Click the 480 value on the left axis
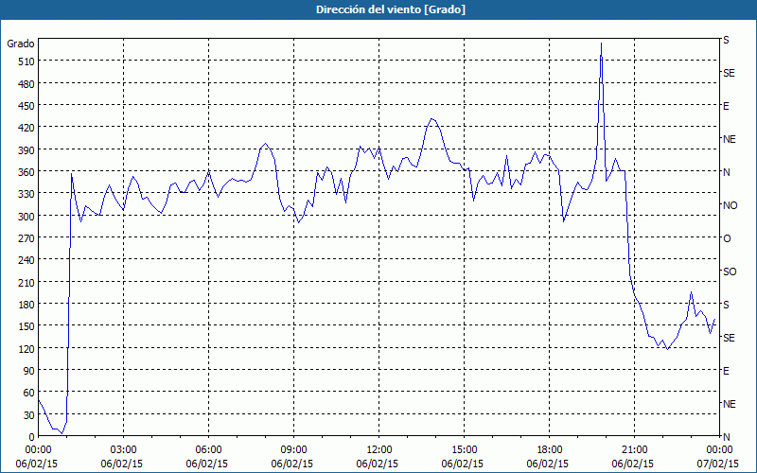Image resolution: width=757 pixels, height=473 pixels. point(26,84)
